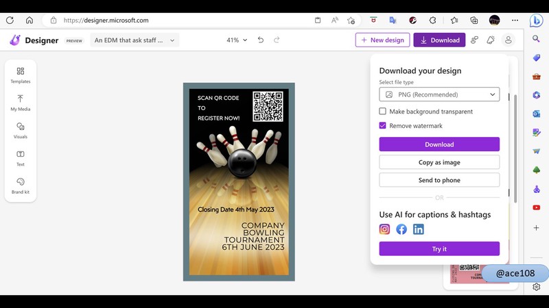Select the QR code on the poster
This screenshot has width=549, height=308.
(x=268, y=106)
